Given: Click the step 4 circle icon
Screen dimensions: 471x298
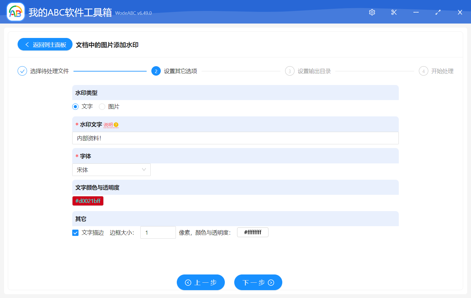Looking at the screenshot, I should [423, 71].
